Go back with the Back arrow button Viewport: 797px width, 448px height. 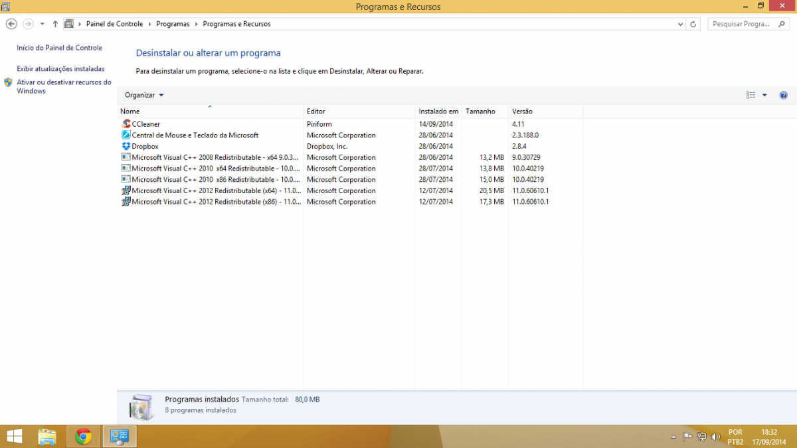(x=11, y=24)
